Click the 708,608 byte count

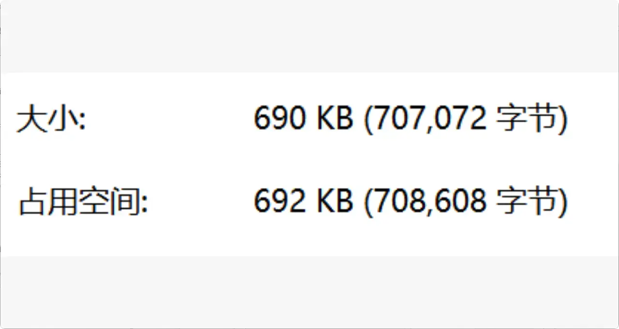tap(429, 200)
